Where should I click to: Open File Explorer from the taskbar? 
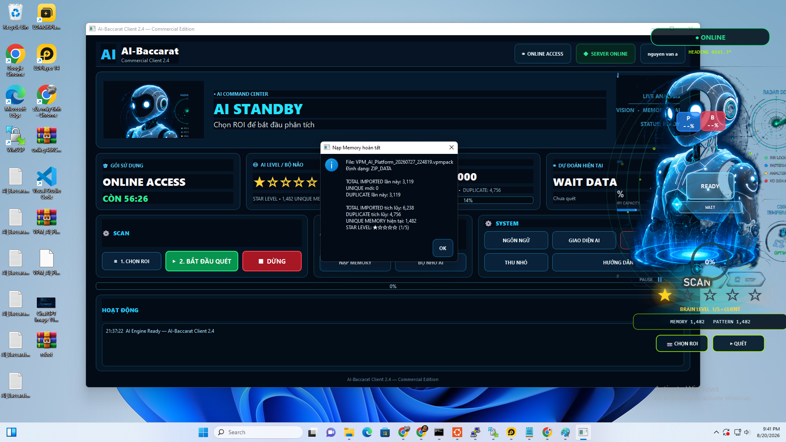click(x=349, y=432)
